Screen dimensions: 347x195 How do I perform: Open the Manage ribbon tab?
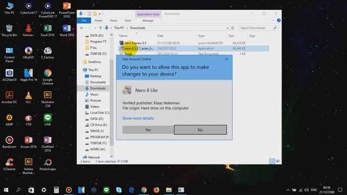pyautogui.click(x=148, y=21)
